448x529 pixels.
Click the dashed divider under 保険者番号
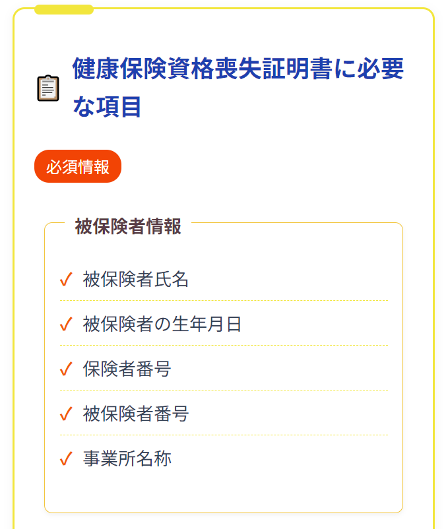[224, 390]
